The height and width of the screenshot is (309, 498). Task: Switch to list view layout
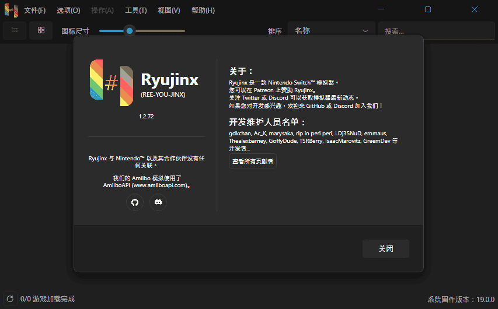[15, 30]
